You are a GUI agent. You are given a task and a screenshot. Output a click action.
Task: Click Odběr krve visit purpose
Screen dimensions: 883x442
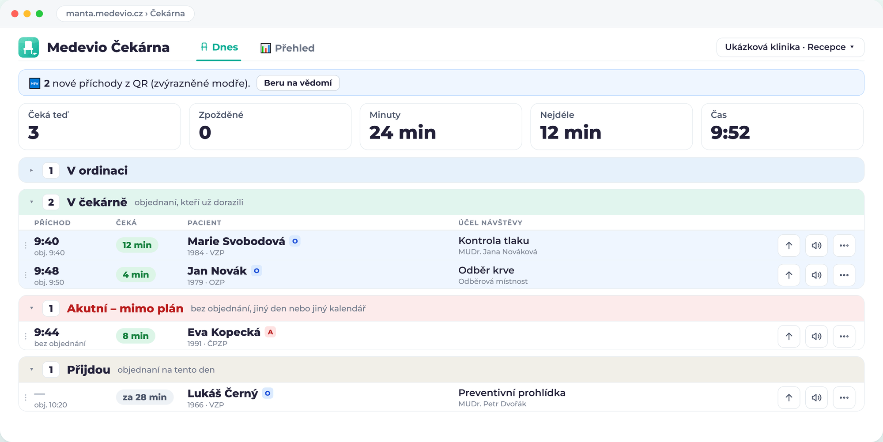[x=486, y=270]
